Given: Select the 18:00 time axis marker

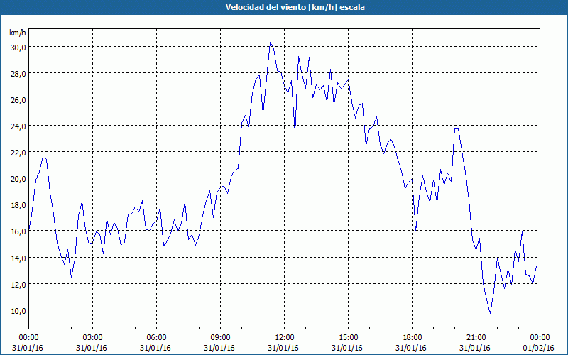Looking at the screenshot, I should click(412, 338).
